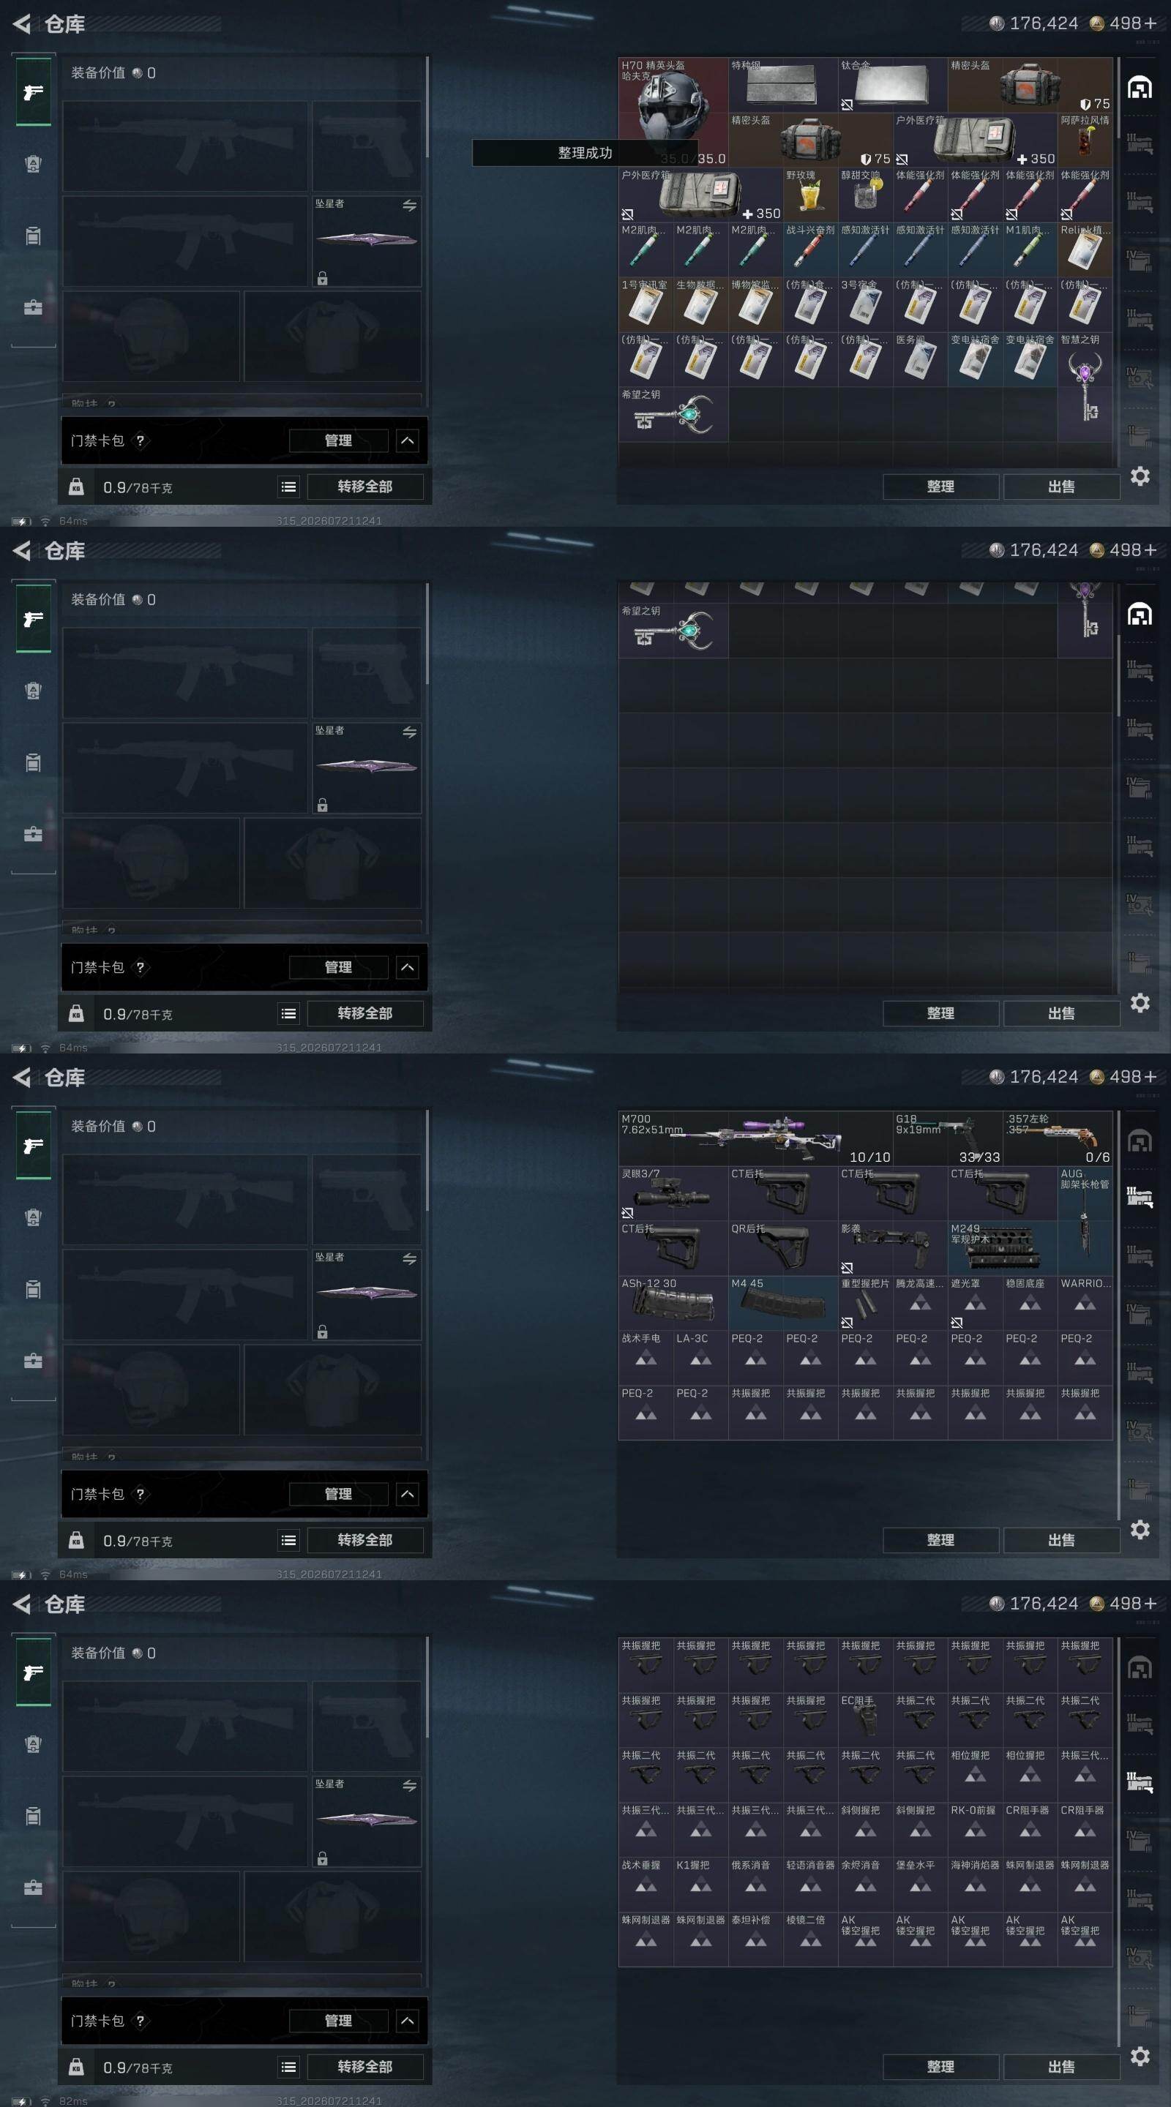
Task: Click 整理 button below the 共振握把 grid
Action: tap(940, 2067)
